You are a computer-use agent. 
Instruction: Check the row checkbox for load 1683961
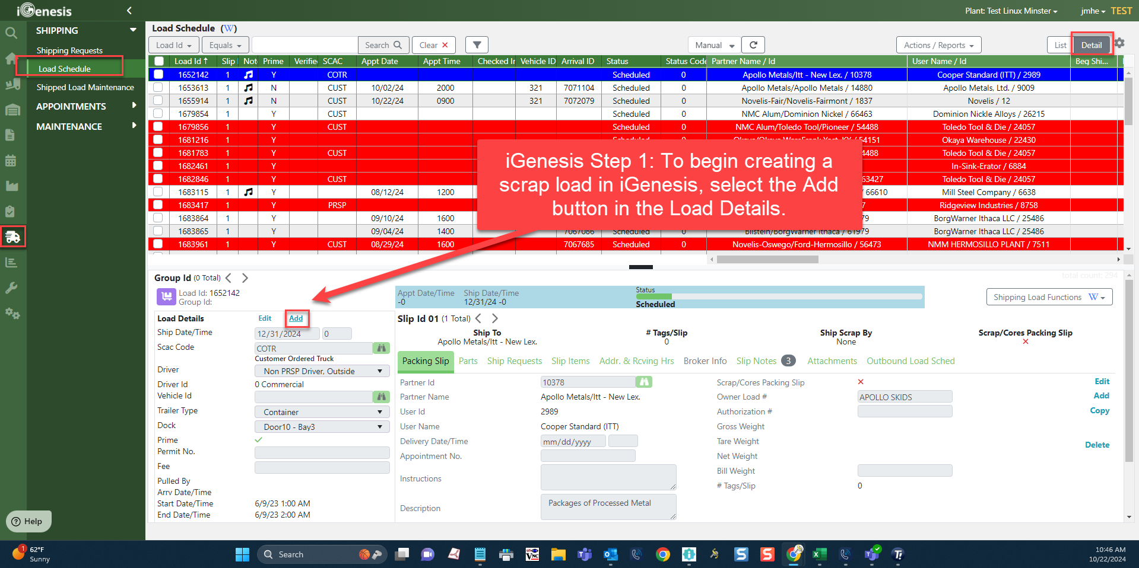(158, 244)
